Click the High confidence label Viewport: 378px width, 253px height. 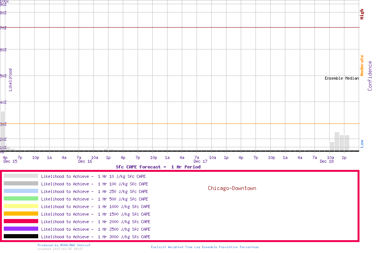362,14
